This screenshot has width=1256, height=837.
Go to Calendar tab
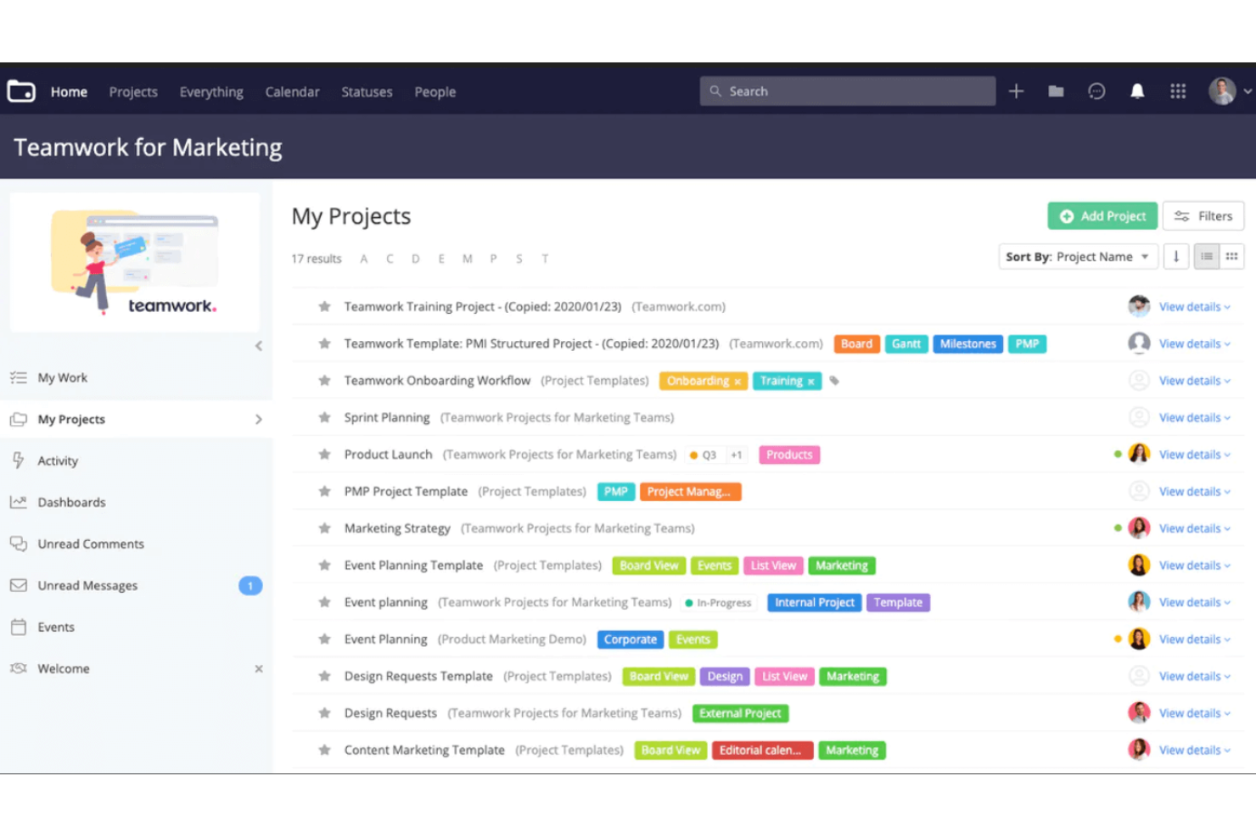[292, 92]
